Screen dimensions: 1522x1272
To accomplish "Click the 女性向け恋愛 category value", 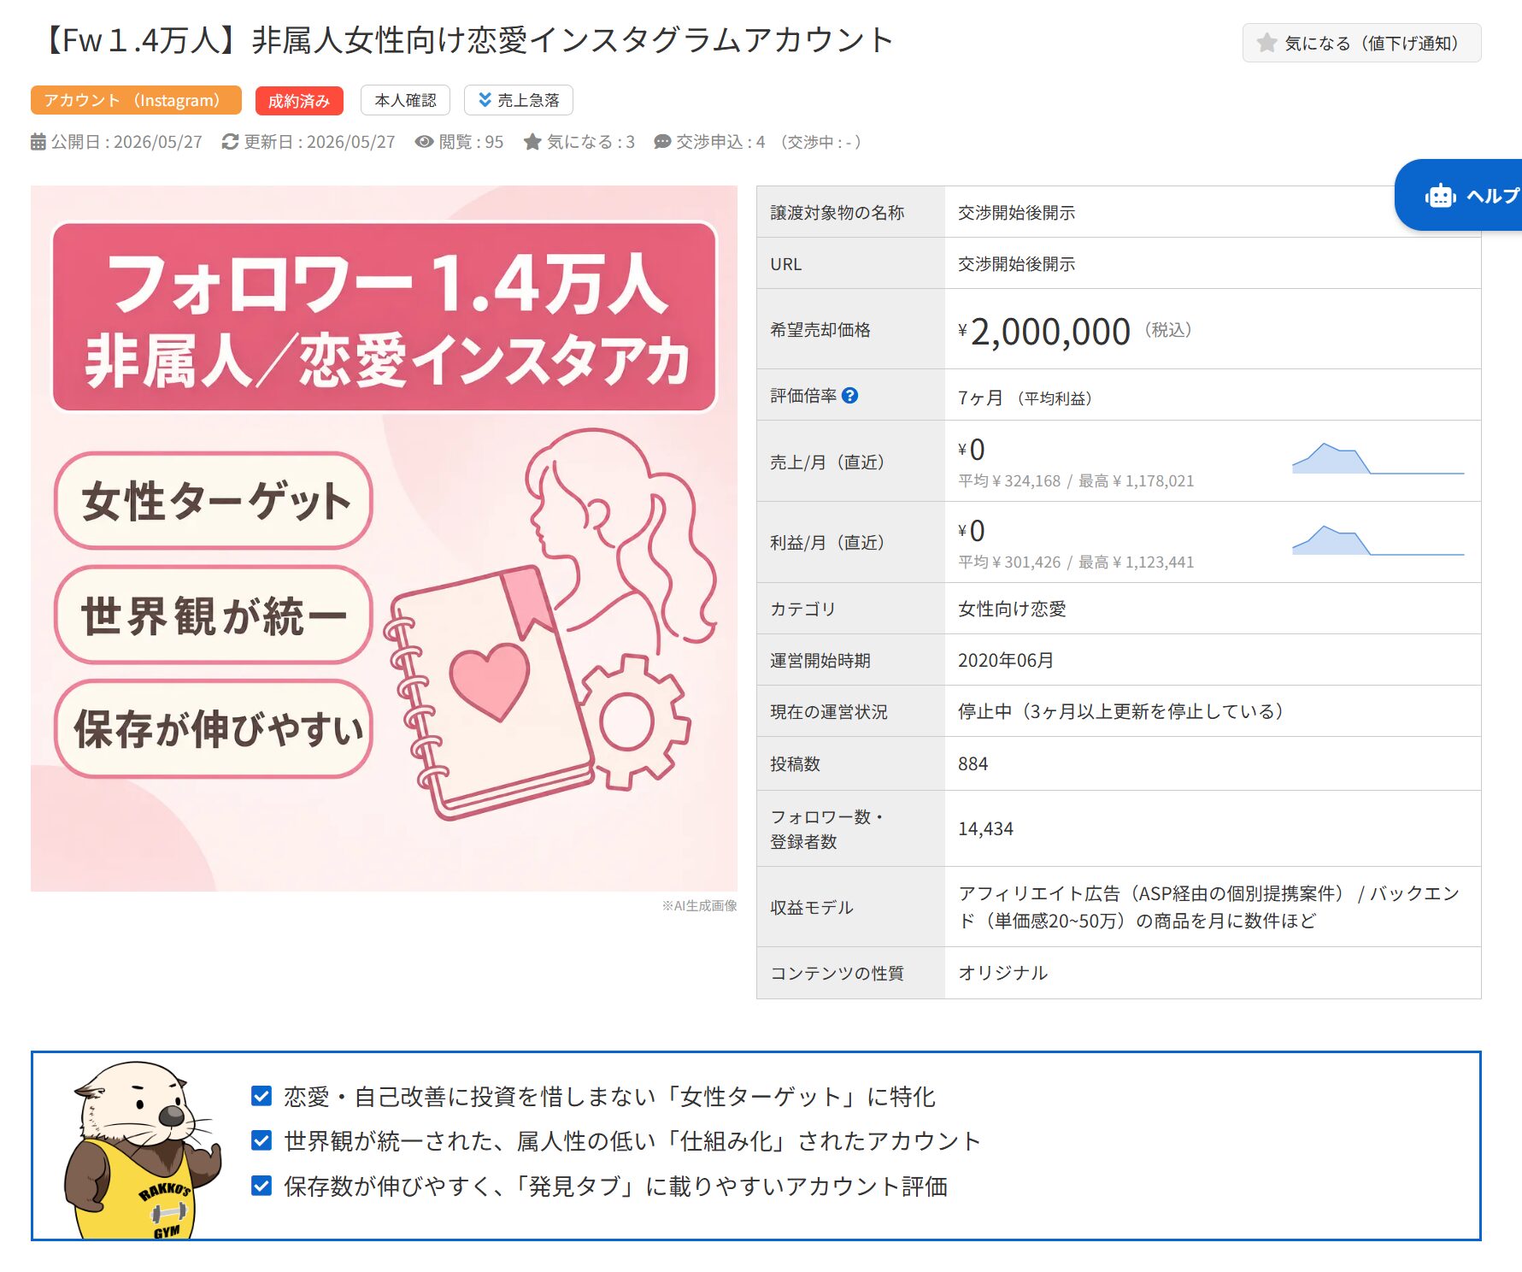I will coord(1012,609).
